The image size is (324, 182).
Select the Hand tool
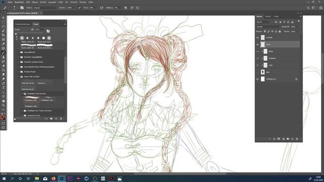click(x=4, y=101)
